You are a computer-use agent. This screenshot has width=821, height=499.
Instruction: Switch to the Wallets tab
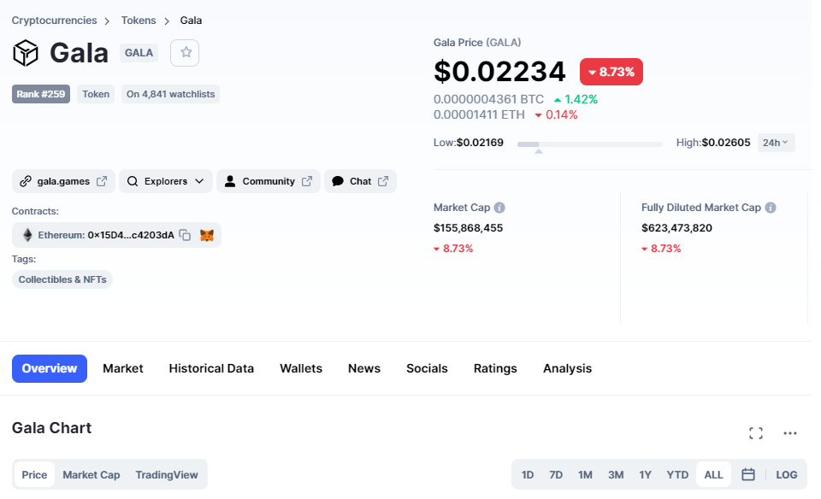tap(301, 369)
